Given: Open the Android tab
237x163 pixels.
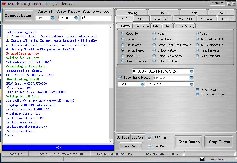Looking at the screenshot, I should [x=226, y=19].
